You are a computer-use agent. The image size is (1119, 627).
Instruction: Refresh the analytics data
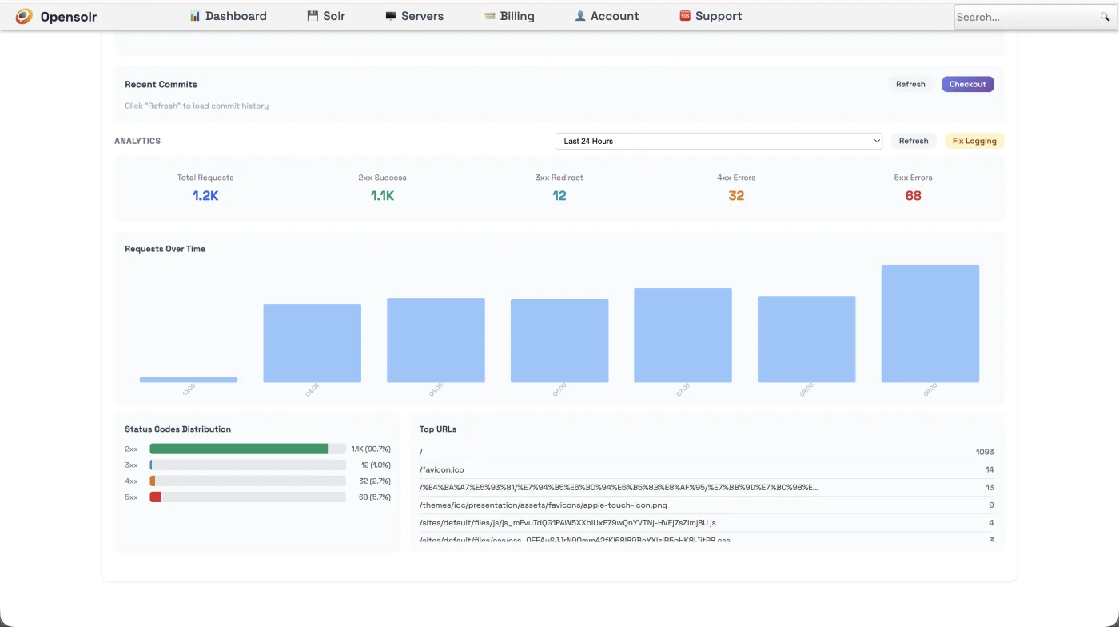tap(914, 141)
